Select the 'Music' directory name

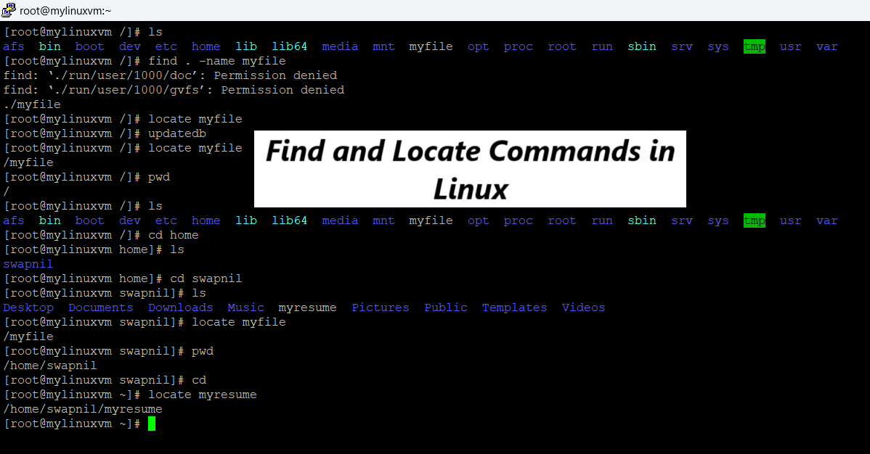(245, 308)
